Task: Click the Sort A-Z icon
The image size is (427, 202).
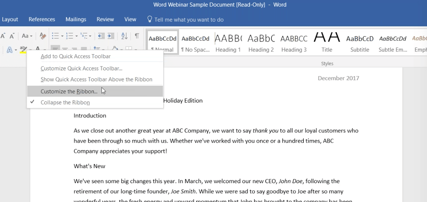Action: click(124, 36)
